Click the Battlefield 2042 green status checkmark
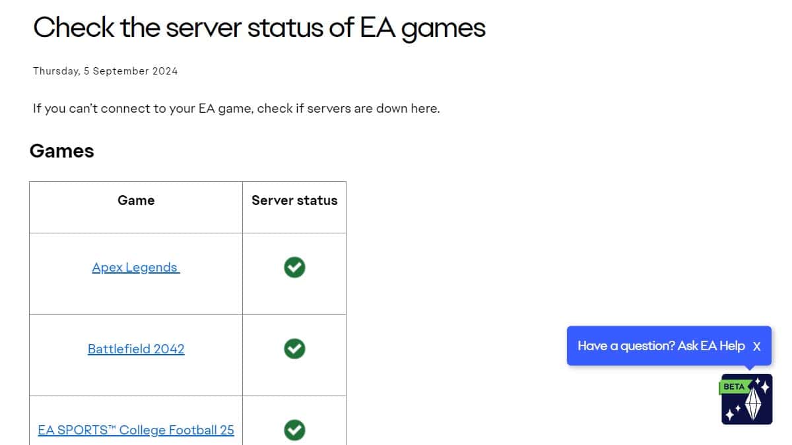The height and width of the screenshot is (445, 792). [x=294, y=349]
